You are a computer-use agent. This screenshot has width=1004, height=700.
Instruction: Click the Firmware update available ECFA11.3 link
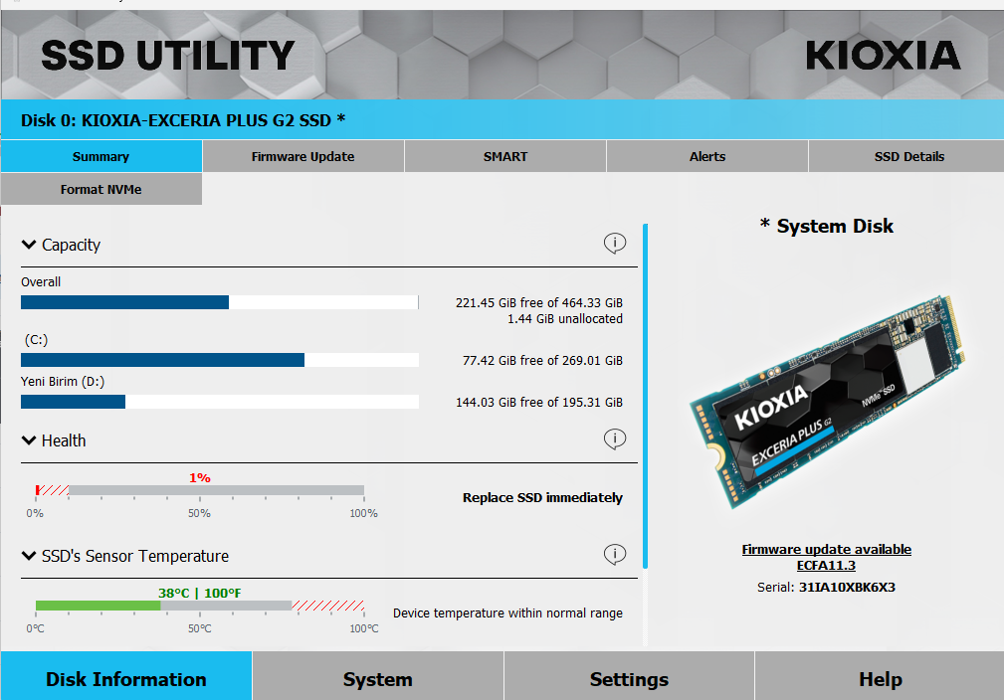point(826,557)
